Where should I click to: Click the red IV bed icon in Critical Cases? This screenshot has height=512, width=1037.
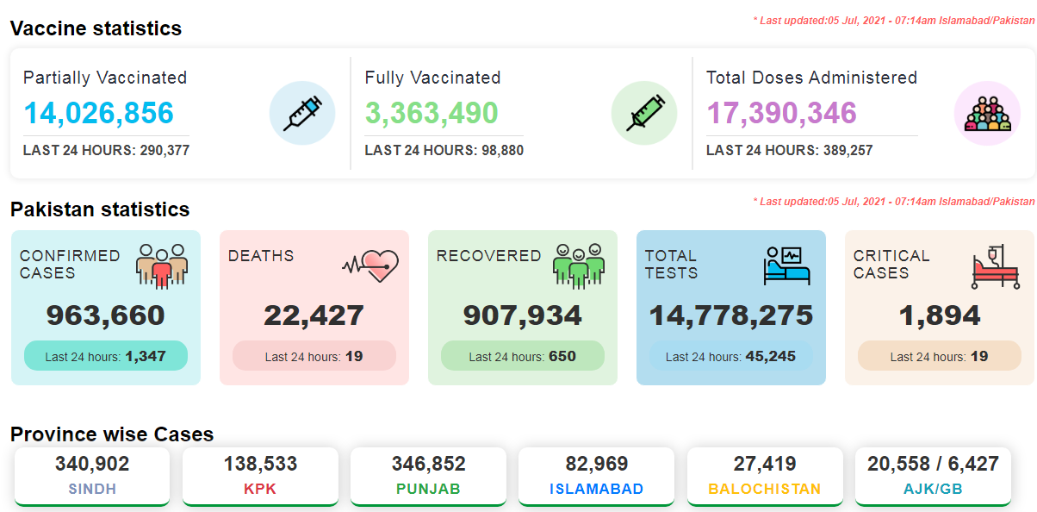coord(996,266)
